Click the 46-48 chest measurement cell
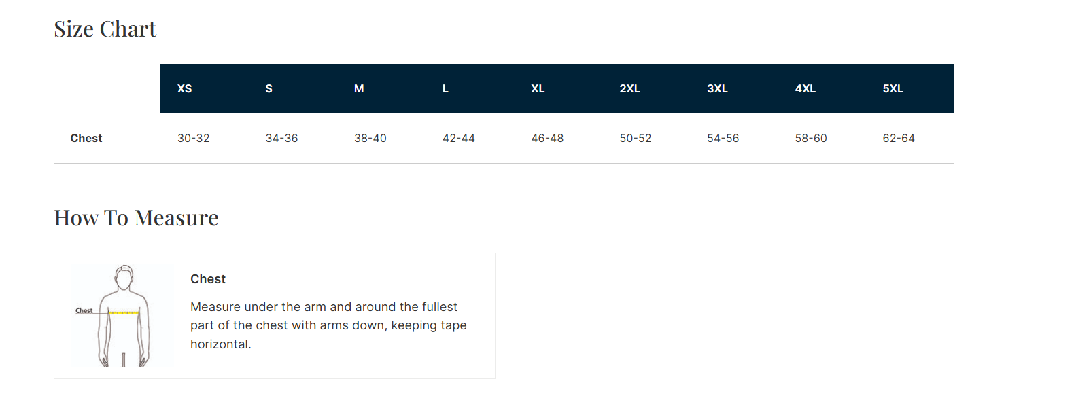Screen dimensions: 1074x398 pyautogui.click(x=547, y=139)
